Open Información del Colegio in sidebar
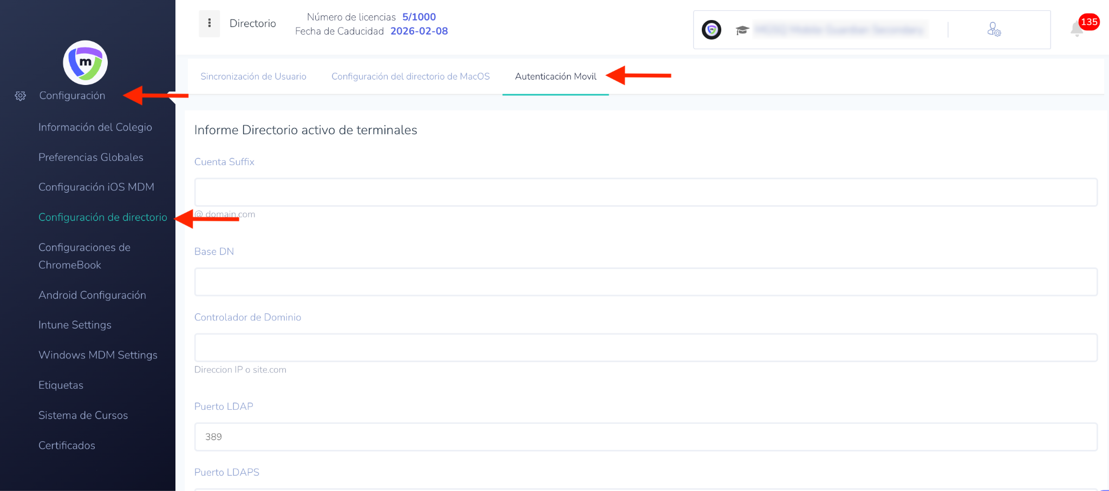1109x491 pixels. pyautogui.click(x=95, y=127)
